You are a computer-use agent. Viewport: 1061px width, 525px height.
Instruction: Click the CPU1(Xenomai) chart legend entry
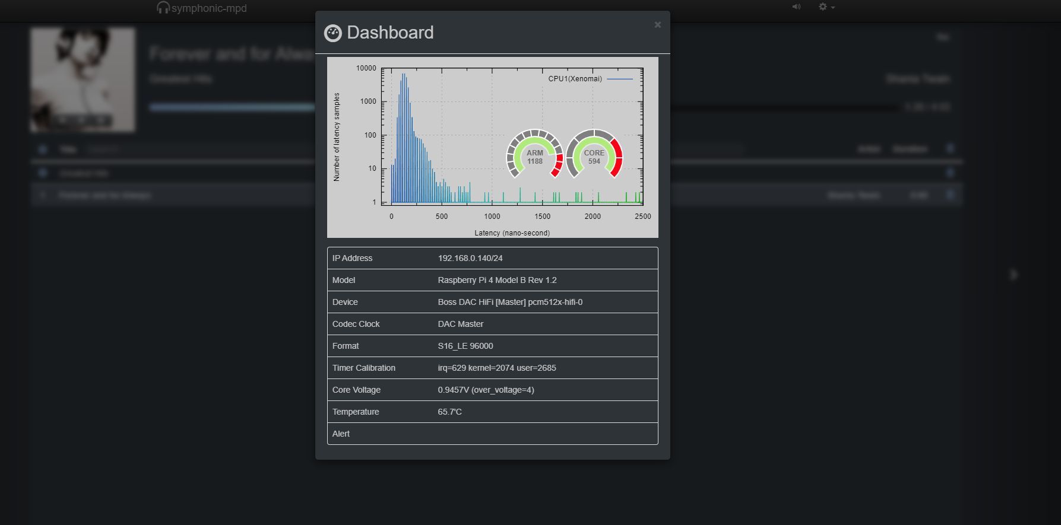coord(590,78)
